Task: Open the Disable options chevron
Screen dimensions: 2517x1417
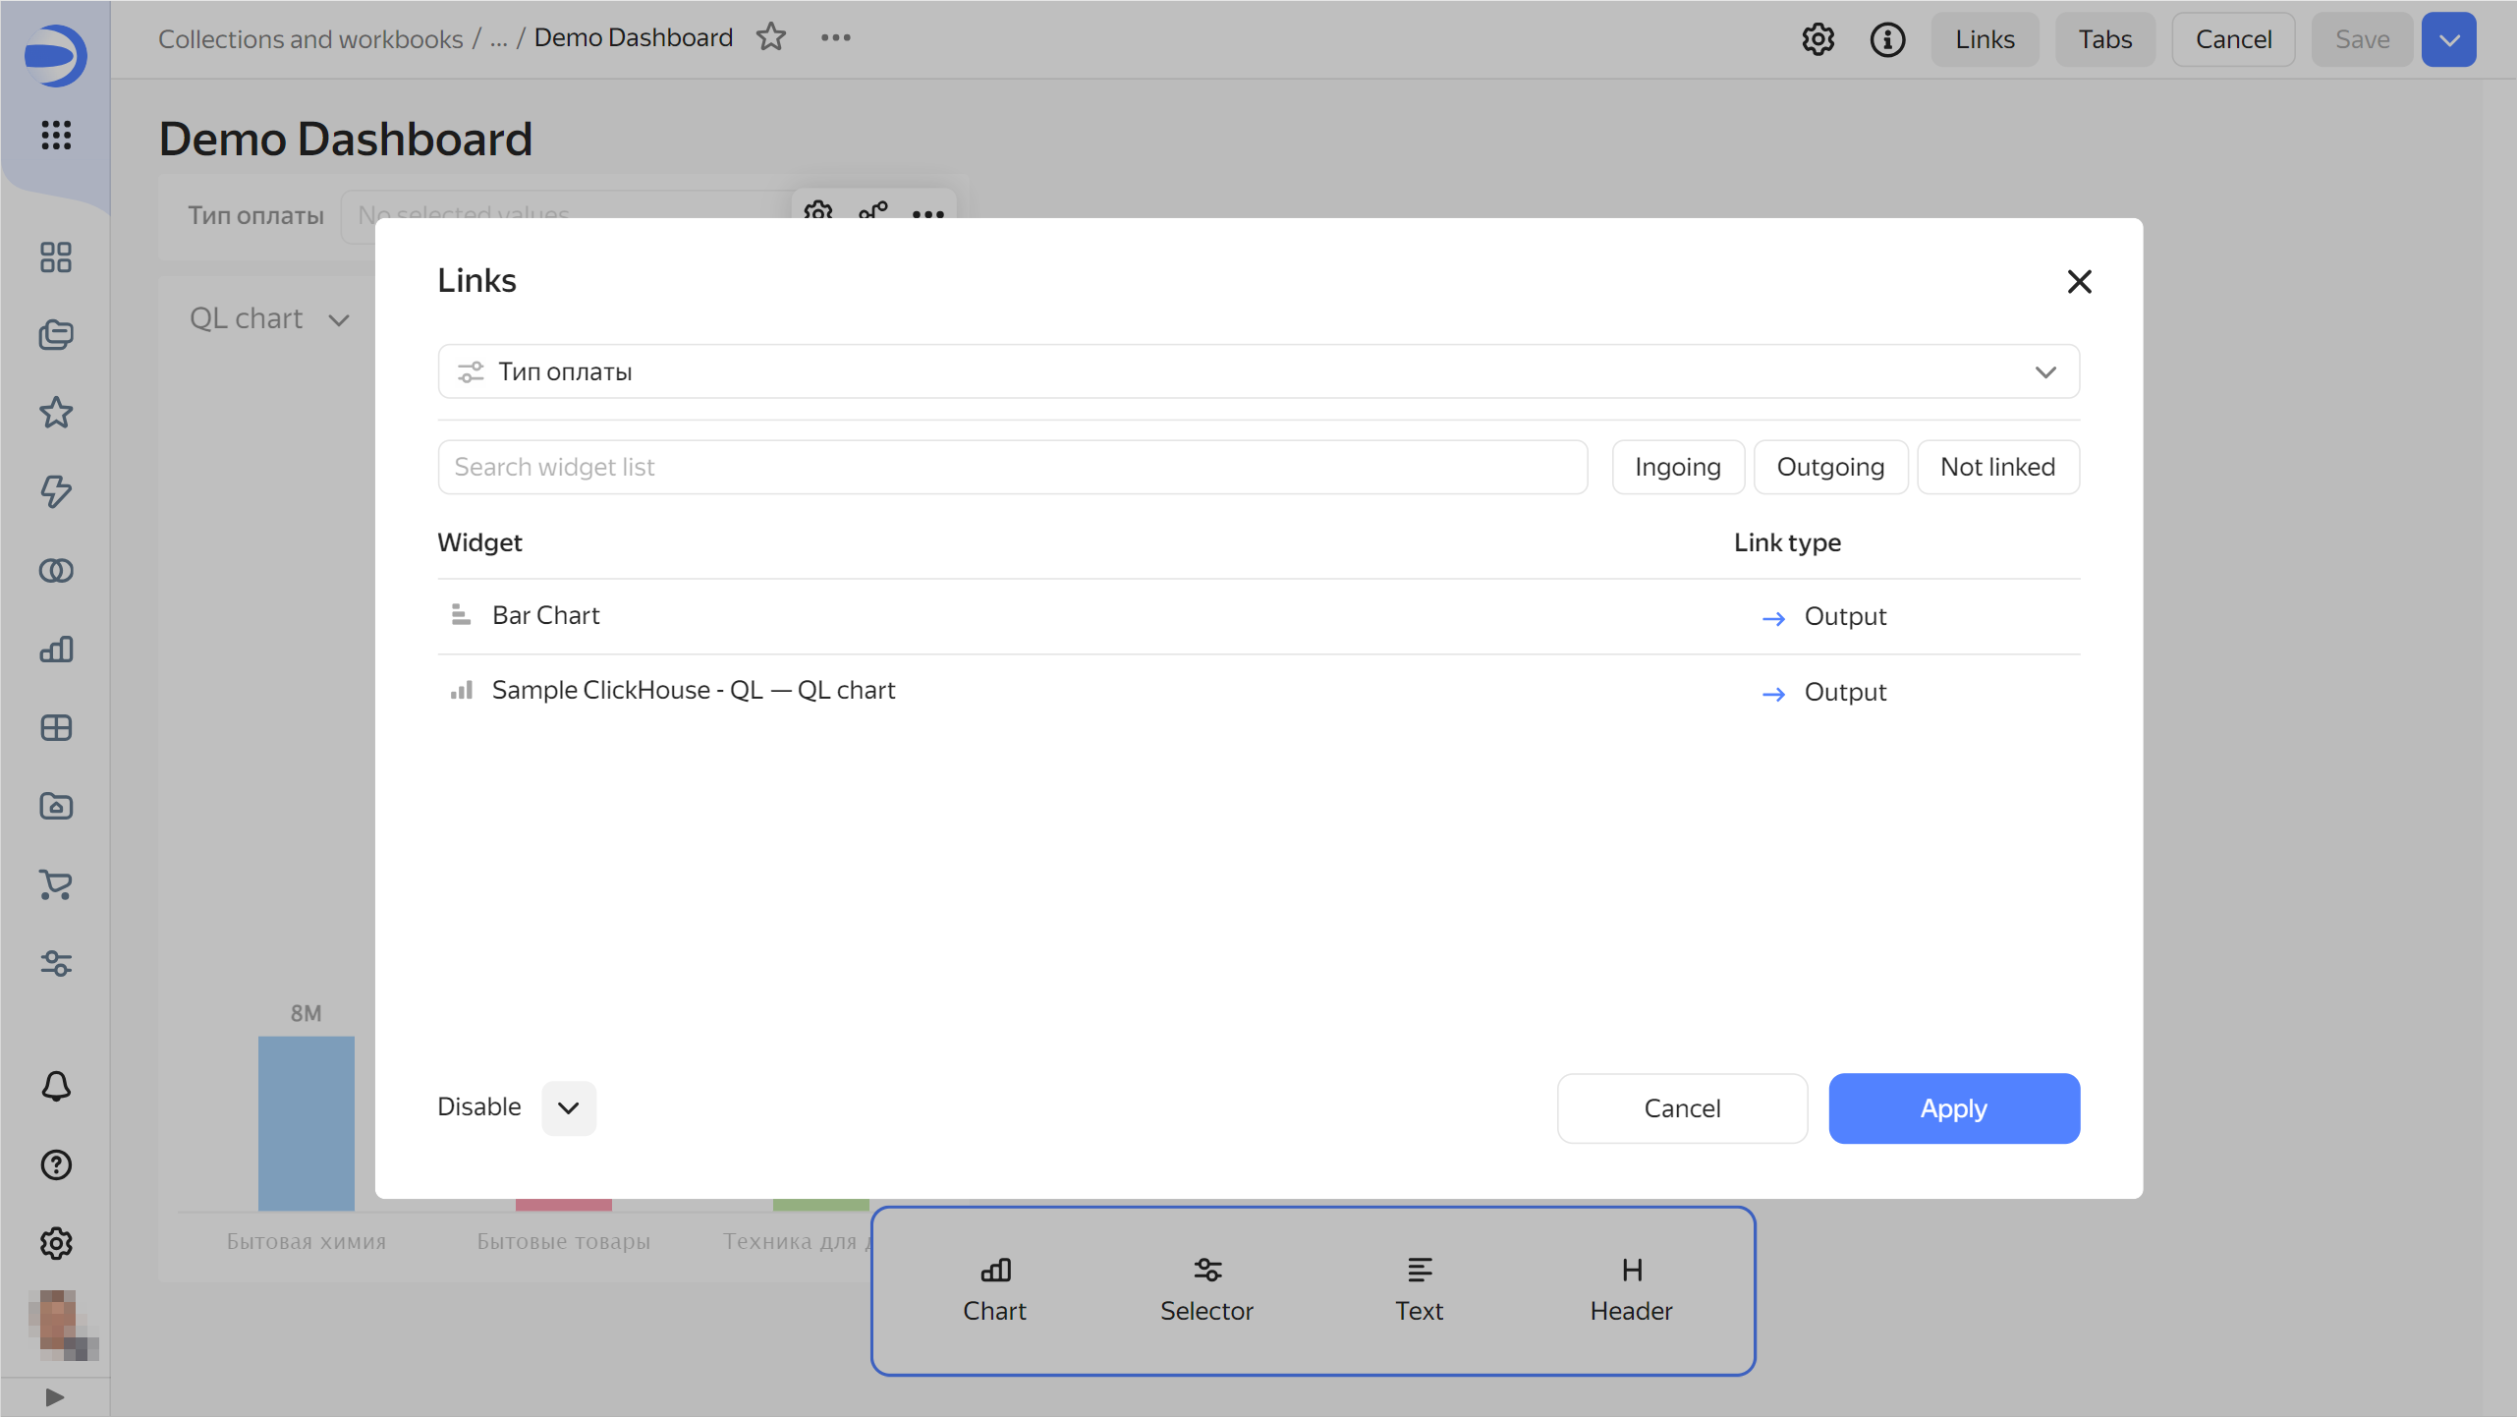Action: pyautogui.click(x=568, y=1107)
